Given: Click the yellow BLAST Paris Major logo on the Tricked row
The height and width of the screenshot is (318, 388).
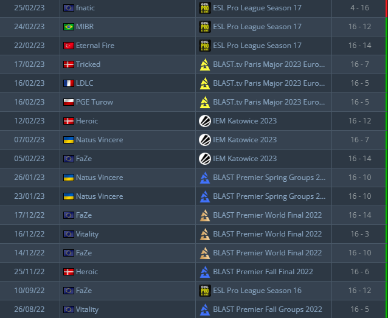Looking at the screenshot, I should point(205,64).
